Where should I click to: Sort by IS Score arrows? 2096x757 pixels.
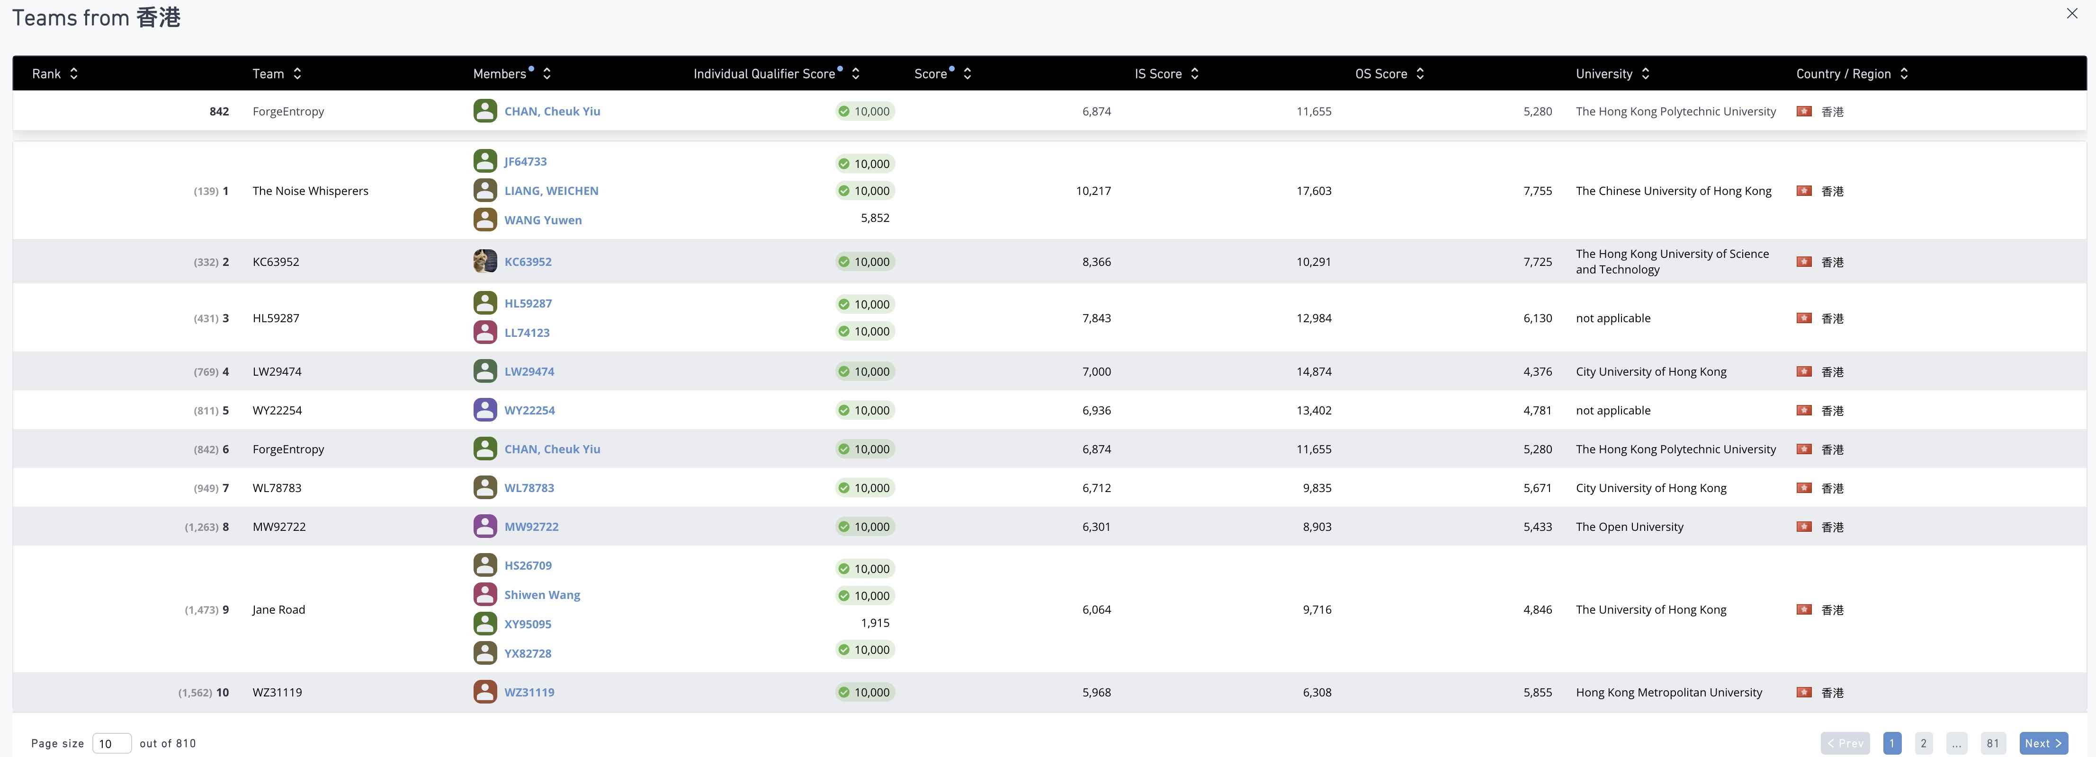click(x=1194, y=73)
